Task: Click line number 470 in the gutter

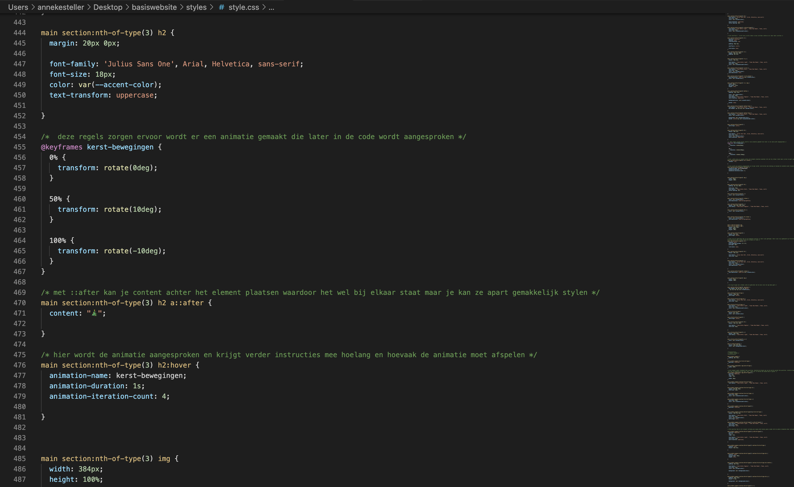Action: pyautogui.click(x=19, y=303)
